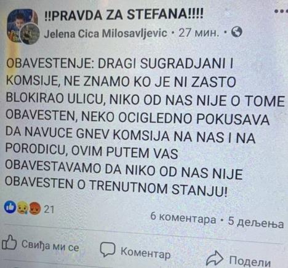Screen dimensions: 288x268
Task: Click the angry red reaction emoji
Action: pos(35,209)
